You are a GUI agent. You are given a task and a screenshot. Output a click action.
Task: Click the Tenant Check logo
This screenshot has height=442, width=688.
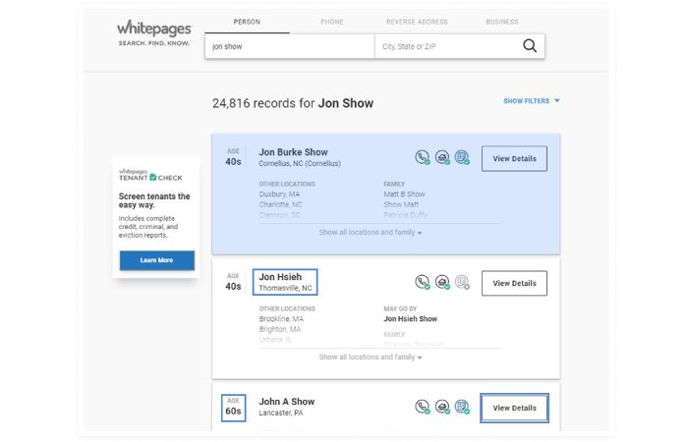click(x=150, y=175)
